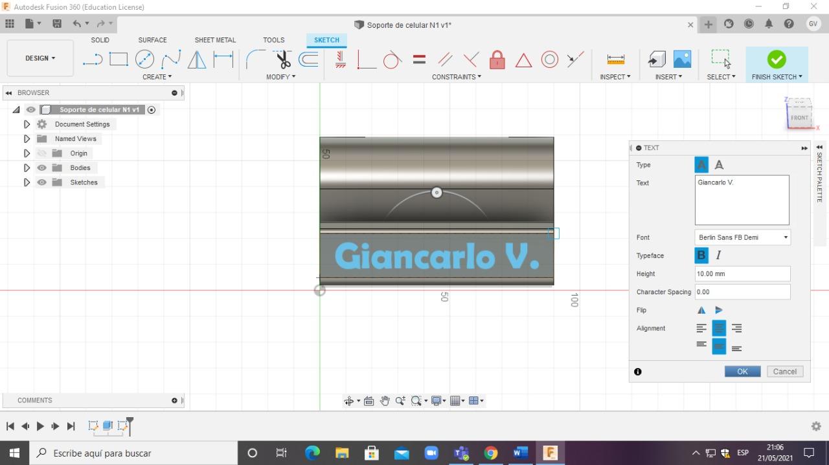The height and width of the screenshot is (465, 829).
Task: Click the Window Select tool icon
Action: [721, 59]
